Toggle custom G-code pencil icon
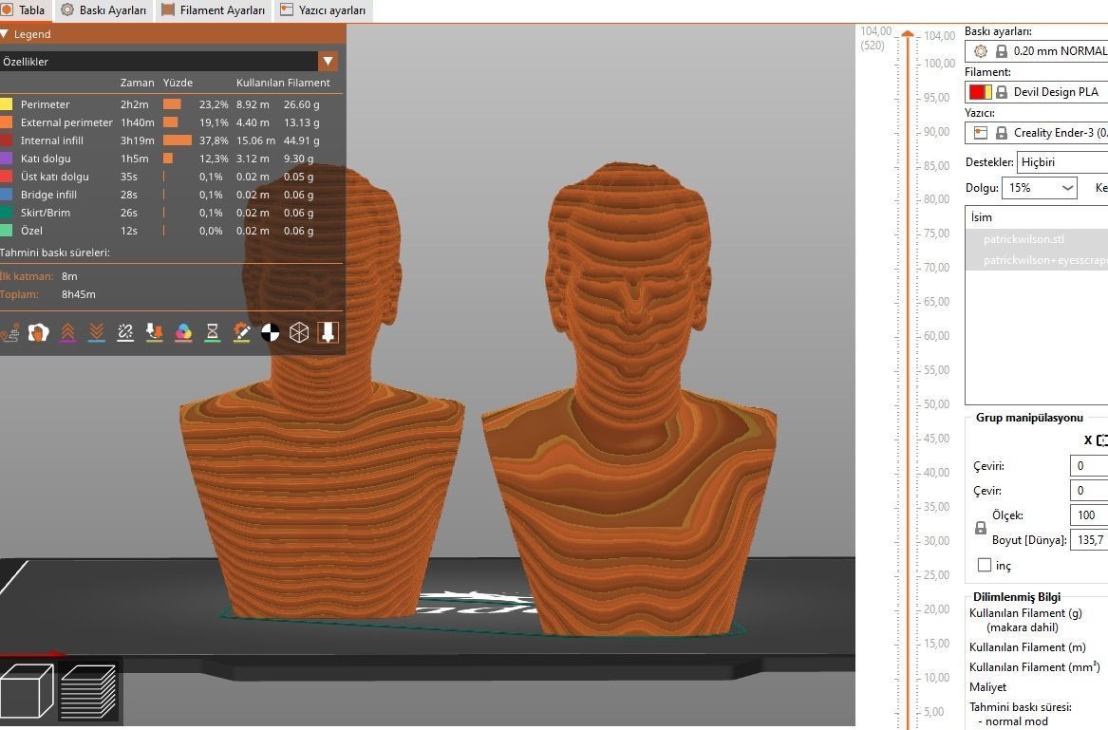The image size is (1108, 730). 241,332
